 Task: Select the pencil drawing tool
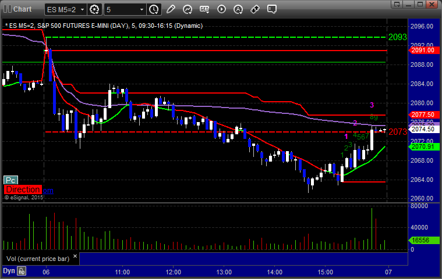coord(171,9)
